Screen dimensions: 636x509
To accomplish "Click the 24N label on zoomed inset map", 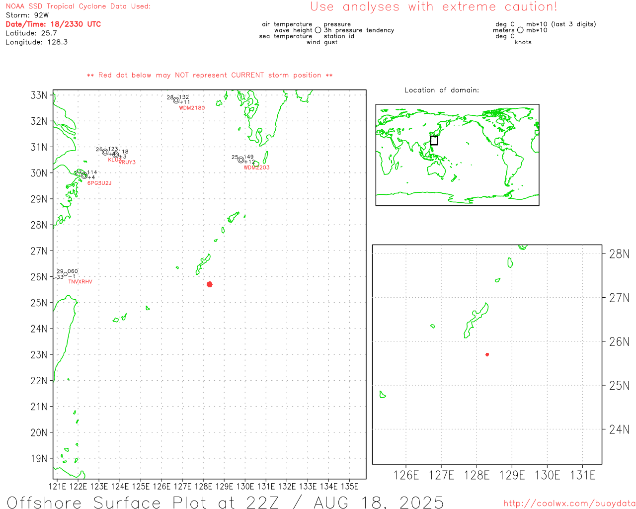I will click(x=619, y=429).
